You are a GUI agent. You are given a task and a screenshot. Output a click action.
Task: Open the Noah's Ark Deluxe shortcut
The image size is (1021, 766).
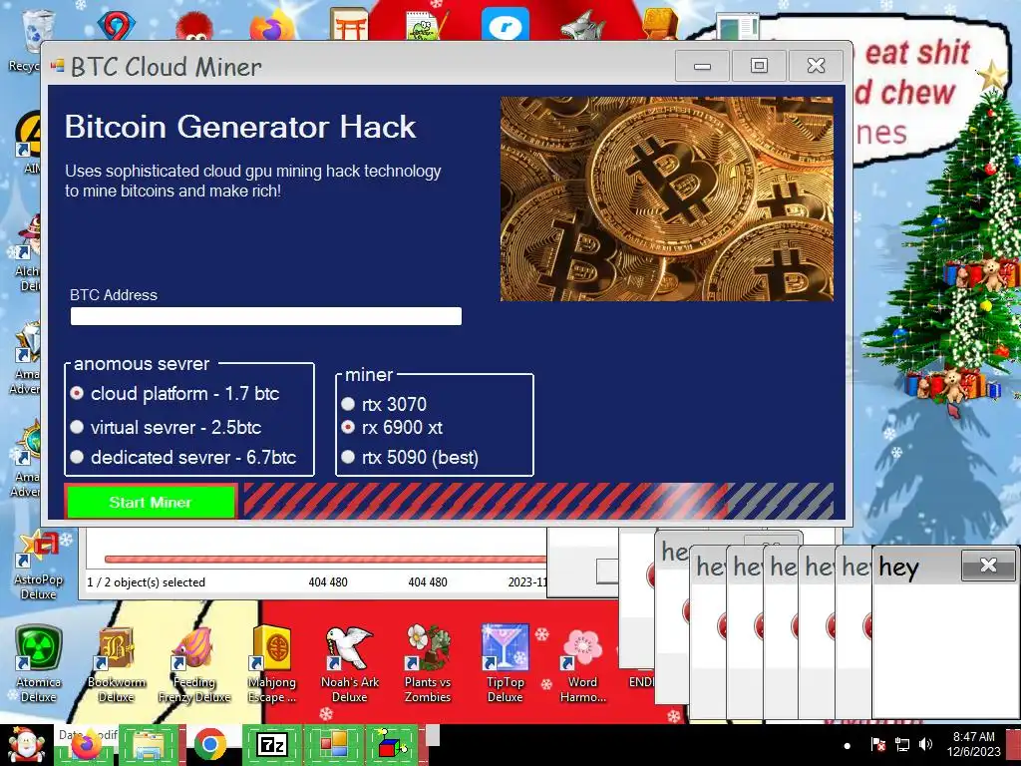(350, 663)
